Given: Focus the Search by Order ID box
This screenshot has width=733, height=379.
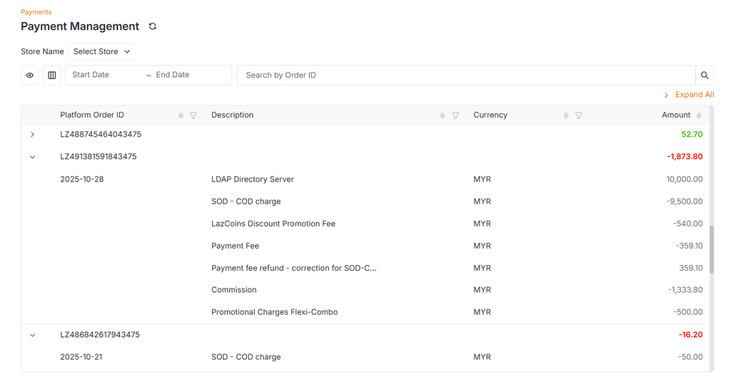Looking at the screenshot, I should pos(465,75).
